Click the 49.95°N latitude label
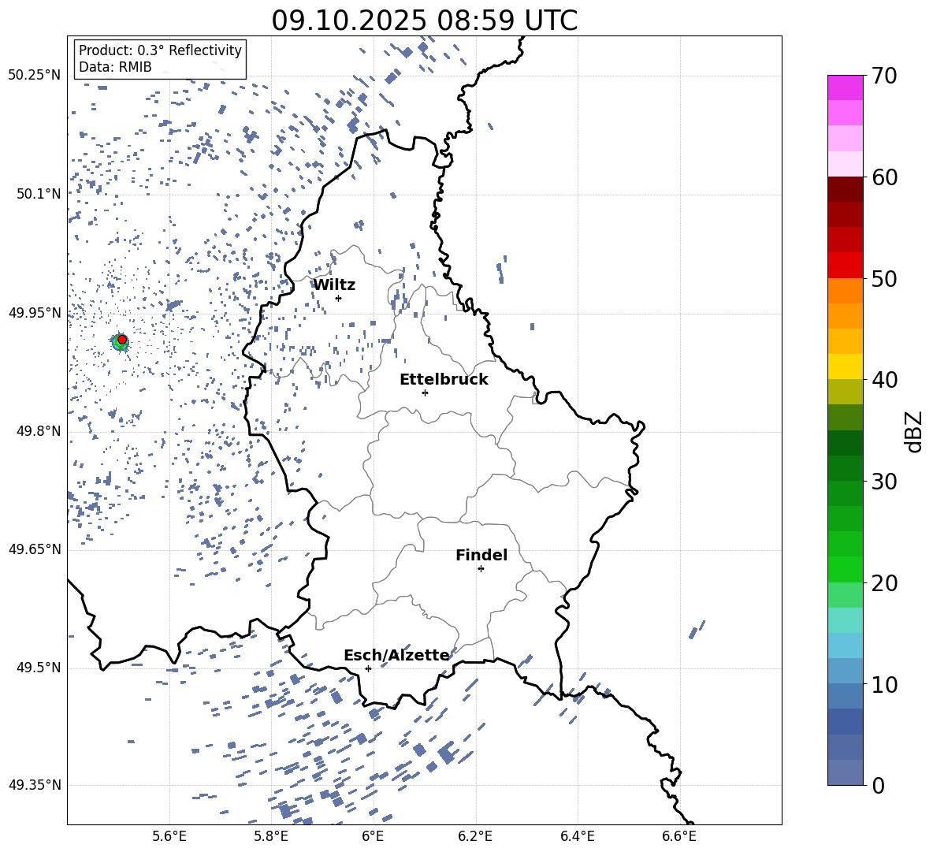 35,313
